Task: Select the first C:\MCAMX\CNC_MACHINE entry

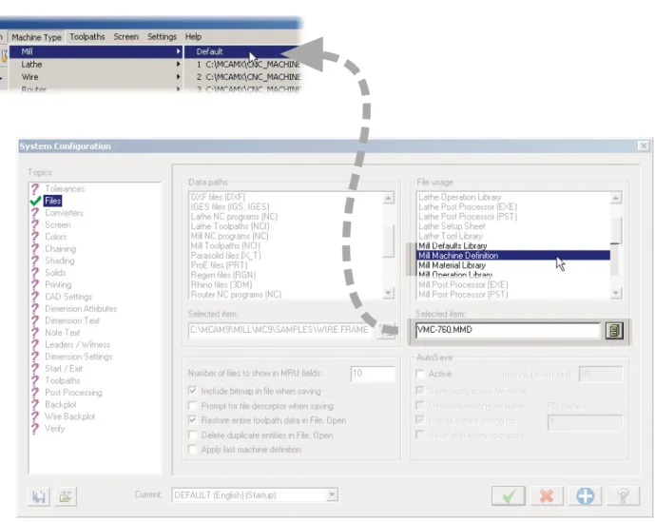Action: 248,65
